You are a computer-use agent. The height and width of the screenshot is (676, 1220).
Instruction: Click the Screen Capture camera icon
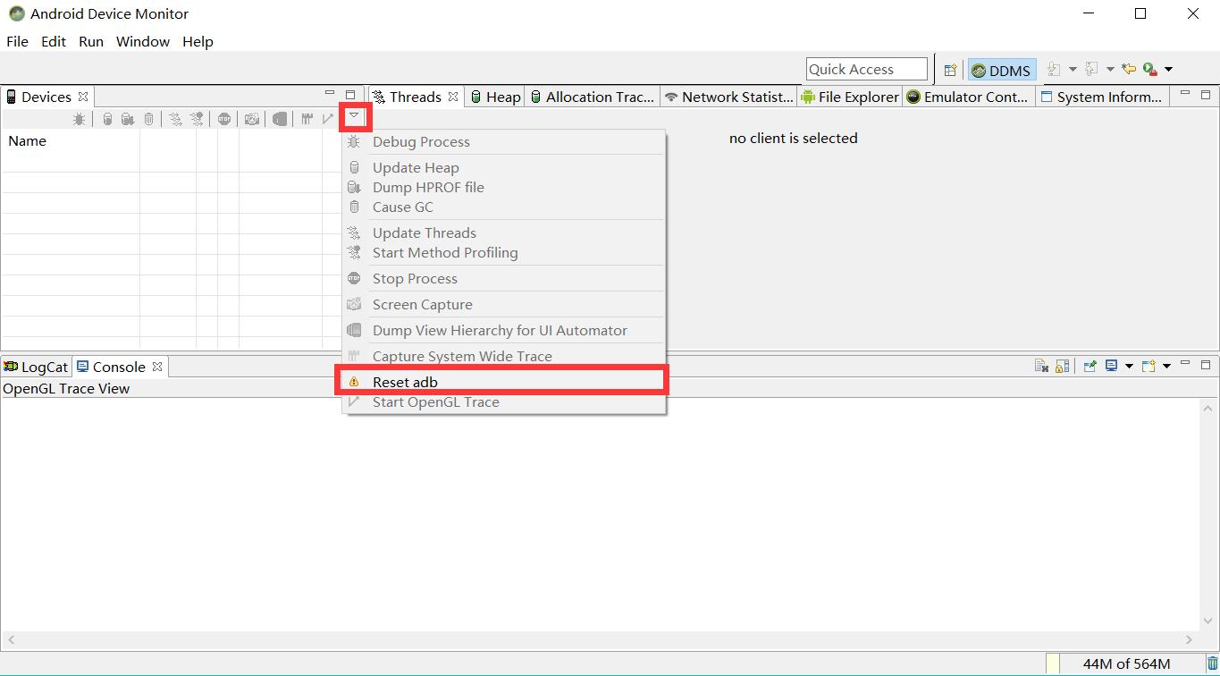252,119
